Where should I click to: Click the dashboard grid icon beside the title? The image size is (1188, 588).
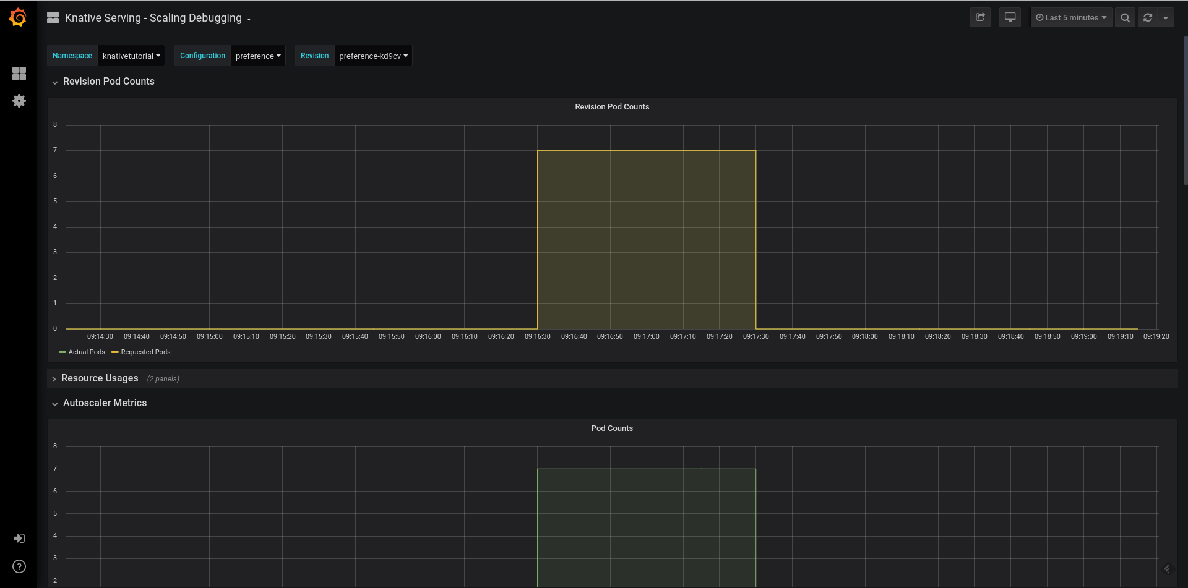coord(53,18)
